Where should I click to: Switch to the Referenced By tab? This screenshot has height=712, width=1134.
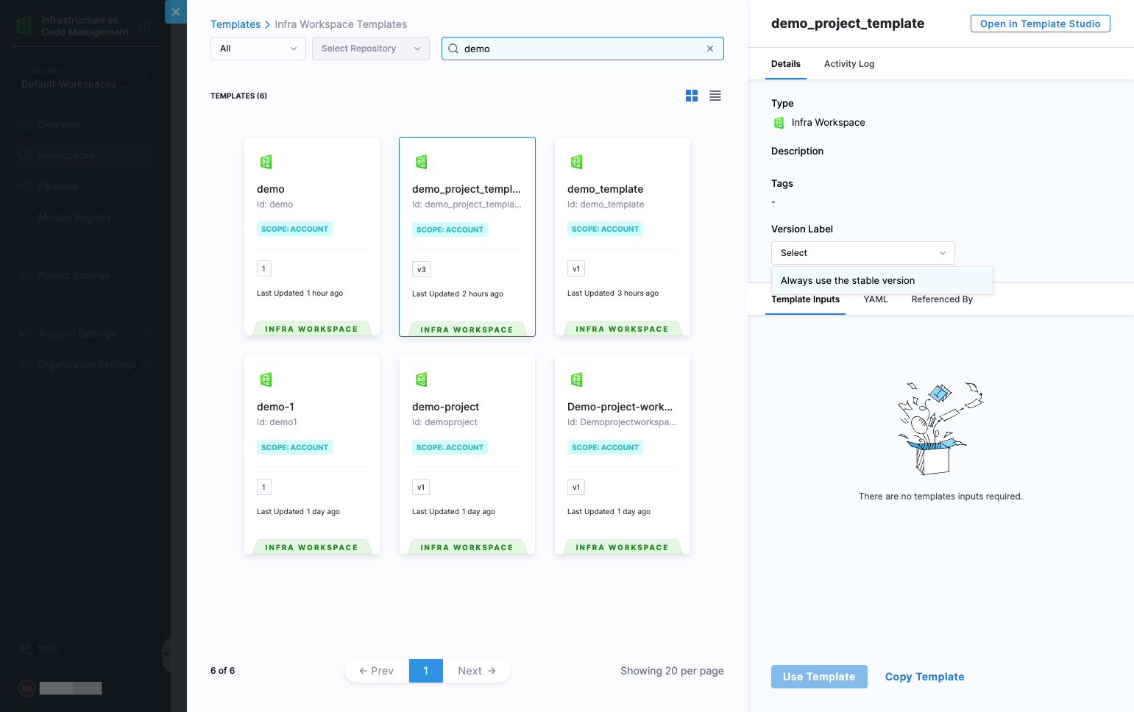pos(942,299)
